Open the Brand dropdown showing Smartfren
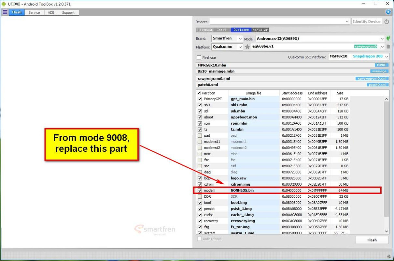The width and height of the screenshot is (394, 261). click(x=227, y=38)
